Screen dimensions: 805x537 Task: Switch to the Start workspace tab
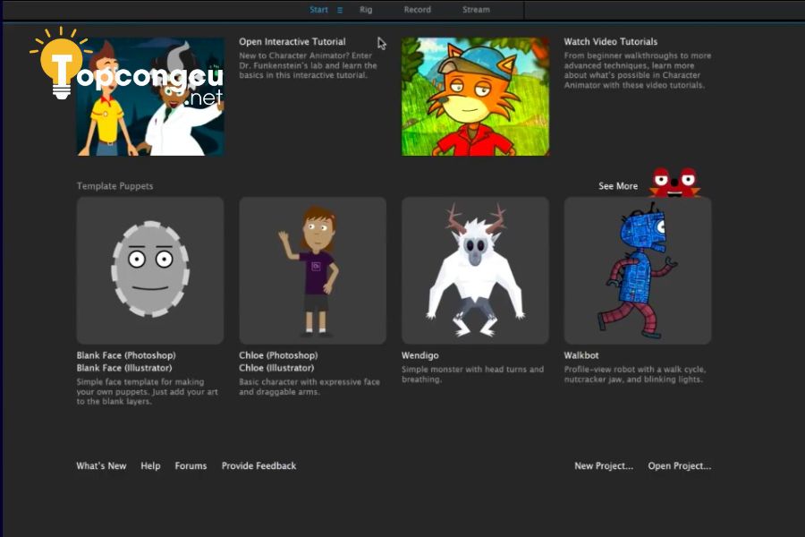pyautogui.click(x=318, y=10)
